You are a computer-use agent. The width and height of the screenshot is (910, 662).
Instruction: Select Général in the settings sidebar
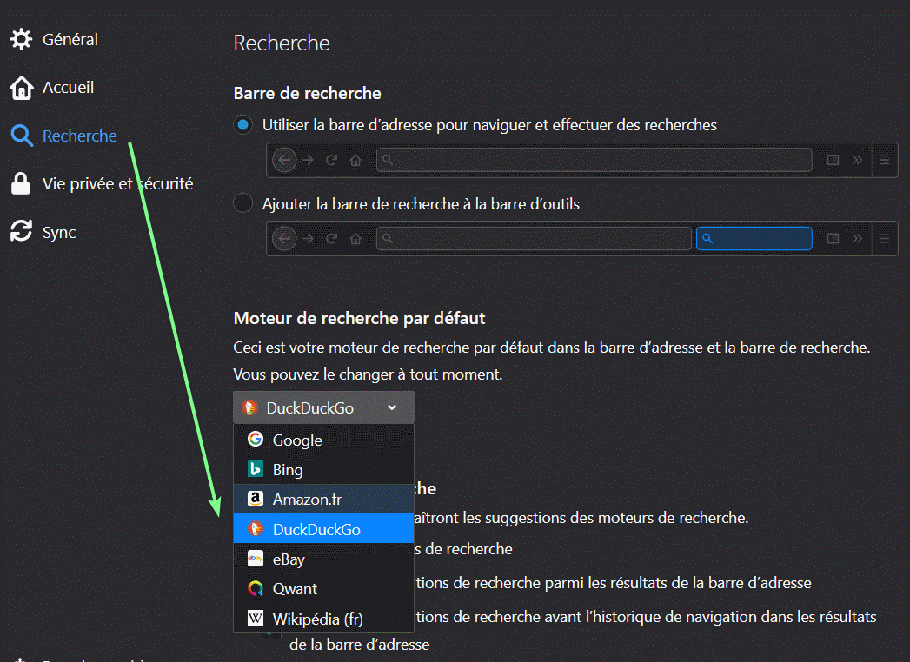pos(70,39)
